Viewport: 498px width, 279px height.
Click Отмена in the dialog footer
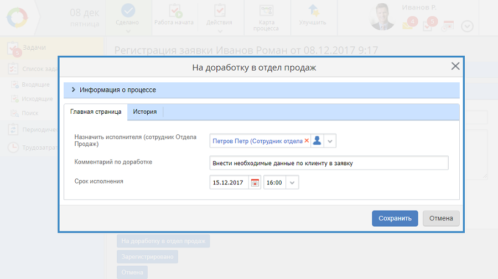pyautogui.click(x=441, y=218)
